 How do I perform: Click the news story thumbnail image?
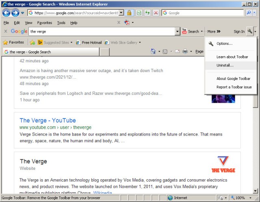click(x=223, y=99)
